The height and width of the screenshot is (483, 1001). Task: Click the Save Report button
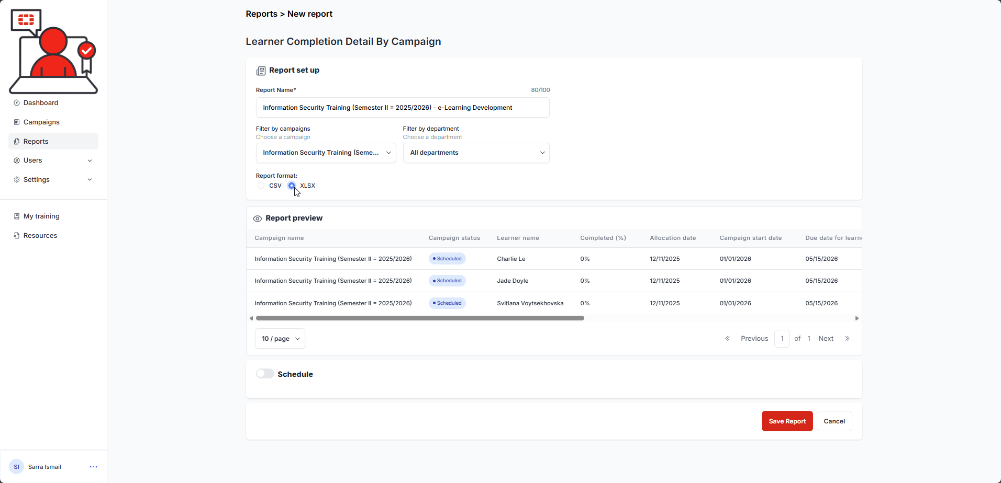click(x=787, y=421)
